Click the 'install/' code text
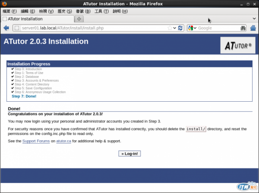 pos(196,129)
